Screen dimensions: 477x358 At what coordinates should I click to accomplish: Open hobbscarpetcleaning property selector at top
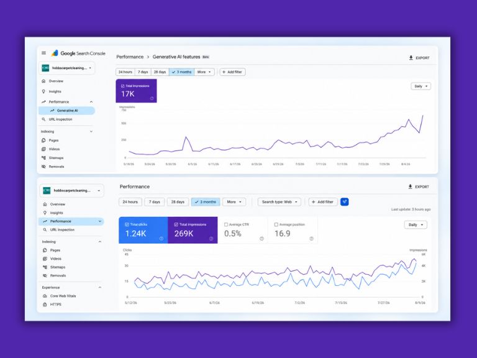[x=66, y=68]
